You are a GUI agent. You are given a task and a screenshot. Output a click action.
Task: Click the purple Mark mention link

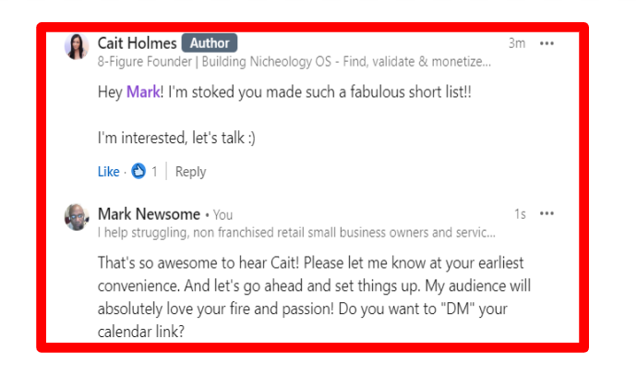tap(142, 93)
